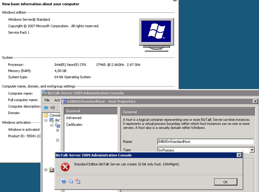Viewport: 259px width, 192px height.
Task: Click the red error X icon
Action: pos(64,166)
